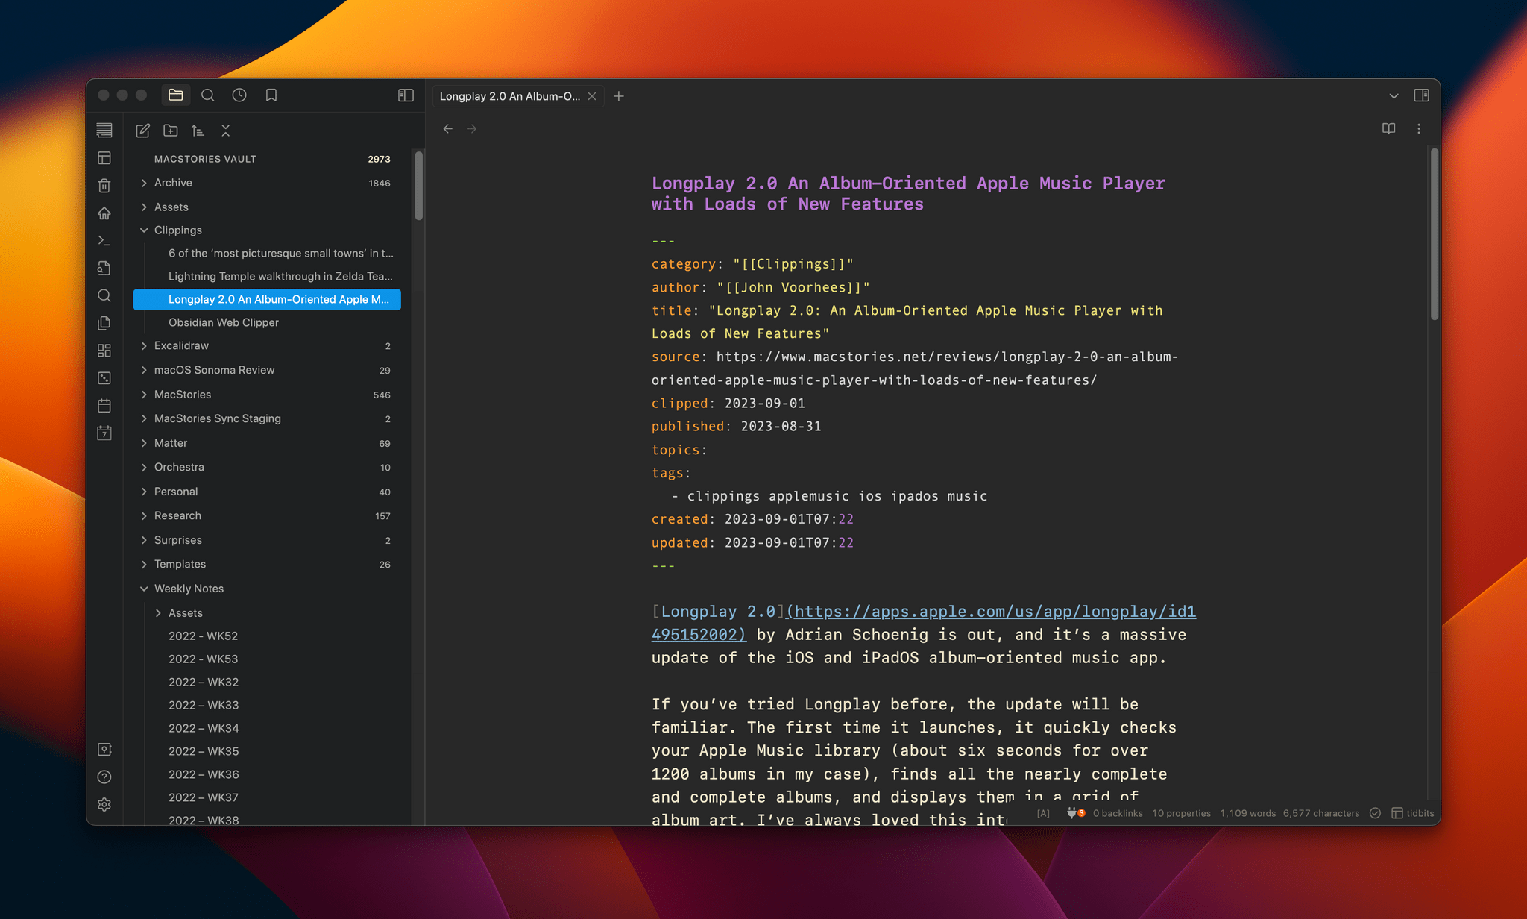Click the grid dashboard ribbon icon
This screenshot has width=1527, height=919.
(x=104, y=351)
